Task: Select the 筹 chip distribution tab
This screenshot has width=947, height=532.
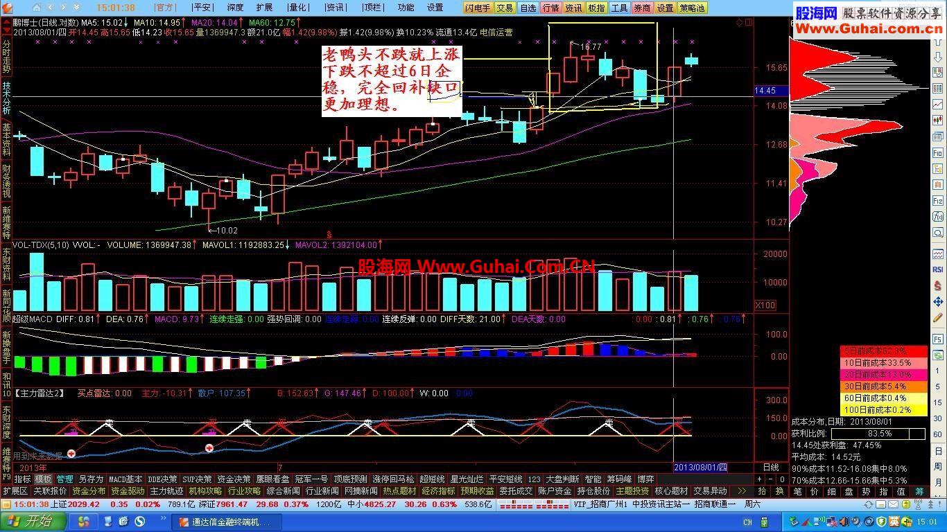Action: click(919, 492)
